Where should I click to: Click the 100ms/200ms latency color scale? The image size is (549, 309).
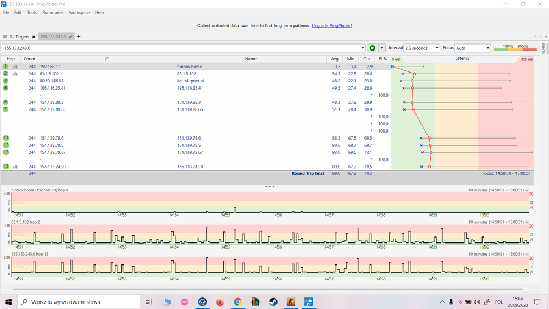click(515, 48)
